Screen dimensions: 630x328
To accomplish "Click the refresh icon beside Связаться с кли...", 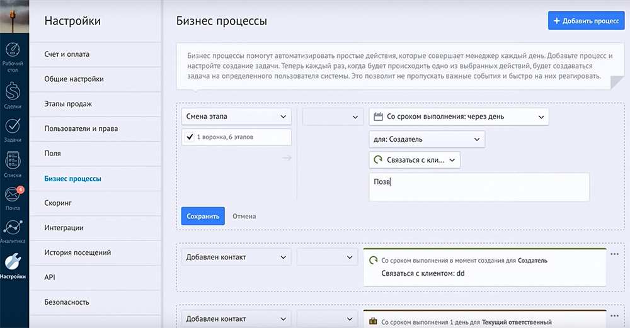I will pos(378,160).
